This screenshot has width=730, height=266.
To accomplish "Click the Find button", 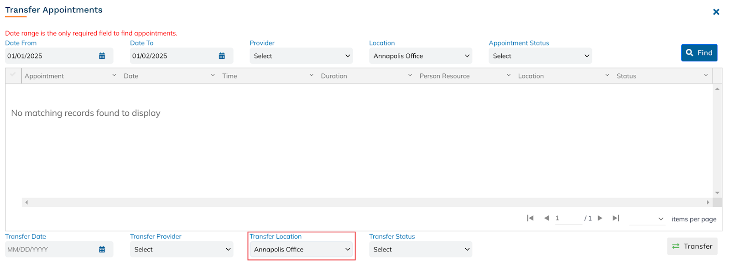I will click(x=699, y=52).
